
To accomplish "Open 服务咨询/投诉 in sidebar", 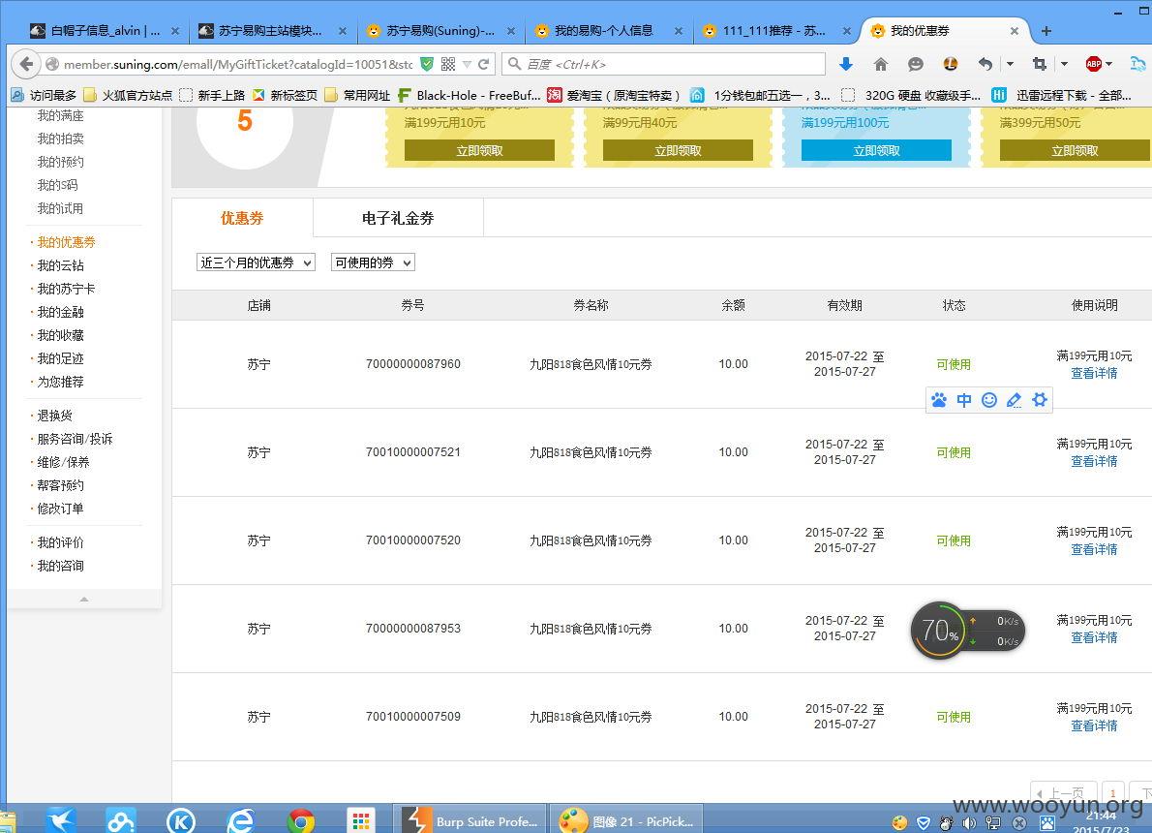I will pos(75,439).
